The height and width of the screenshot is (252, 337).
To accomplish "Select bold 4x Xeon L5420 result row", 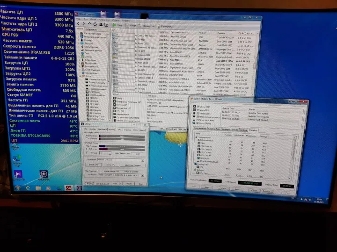I will pyautogui.click(x=182, y=59).
